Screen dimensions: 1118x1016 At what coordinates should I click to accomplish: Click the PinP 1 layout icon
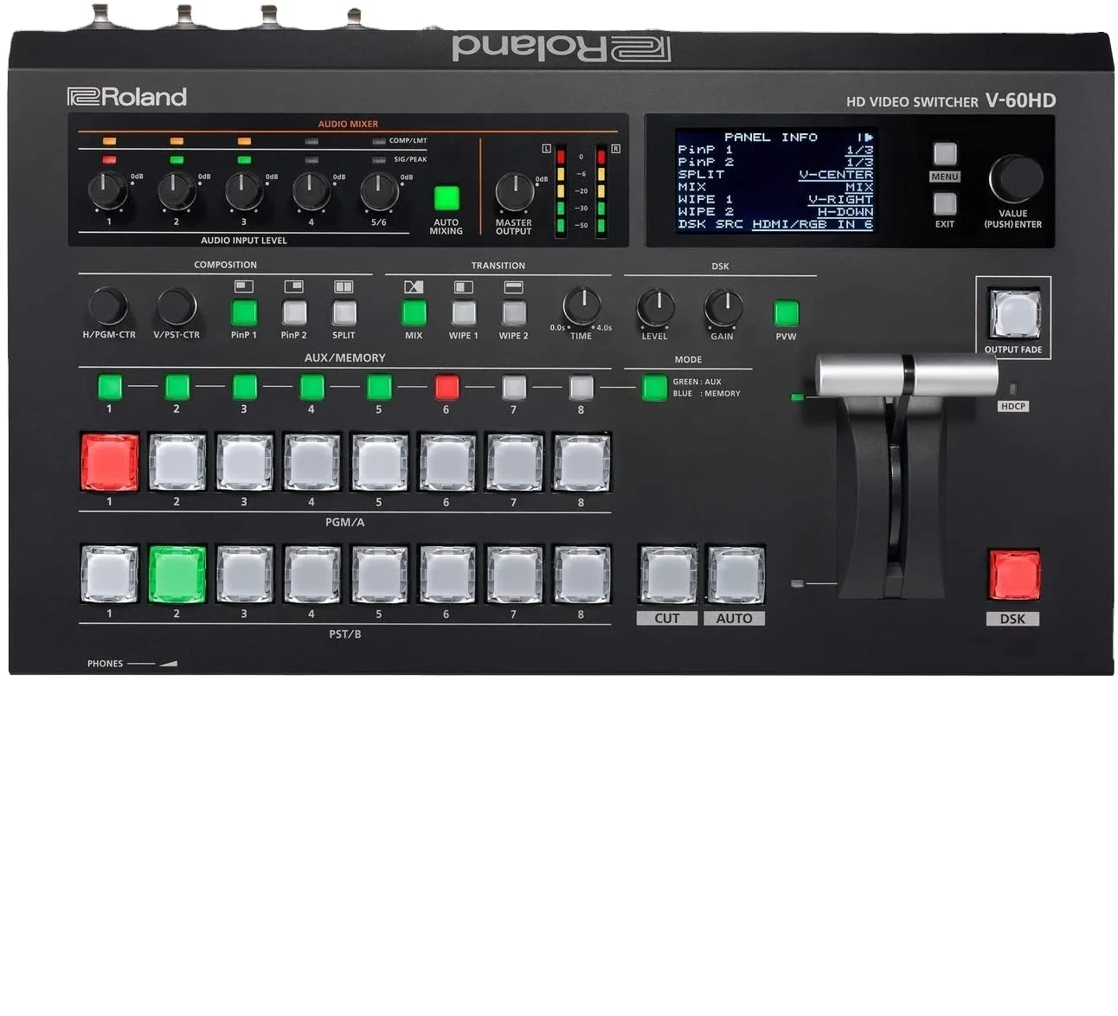[x=244, y=286]
